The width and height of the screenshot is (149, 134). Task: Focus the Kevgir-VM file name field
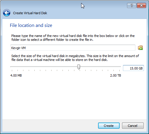coord(73,48)
